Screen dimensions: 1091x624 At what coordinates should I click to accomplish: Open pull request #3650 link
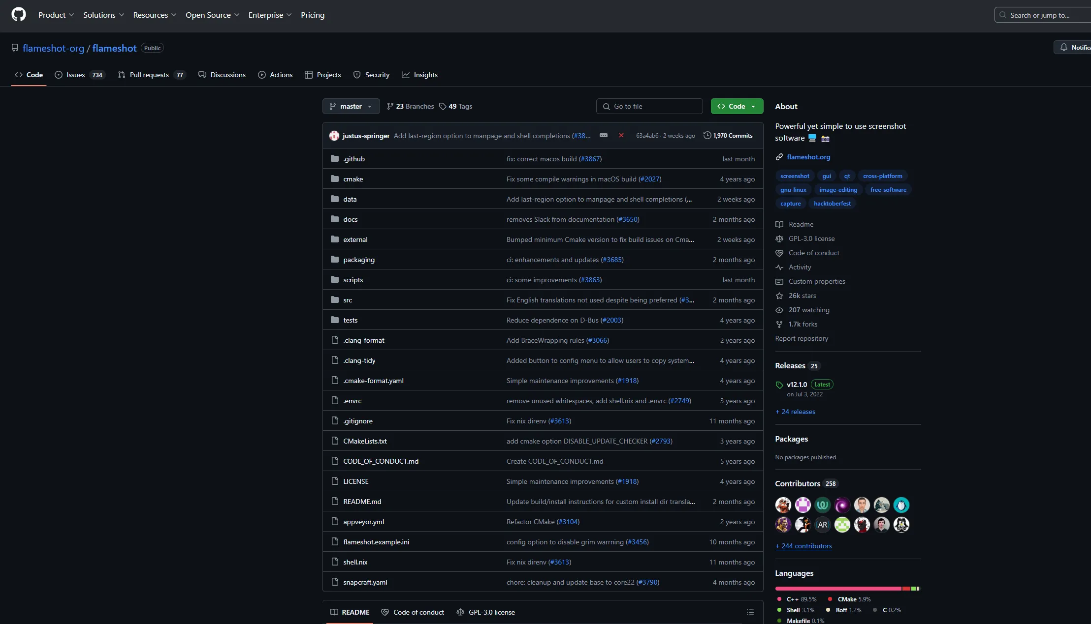(628, 219)
